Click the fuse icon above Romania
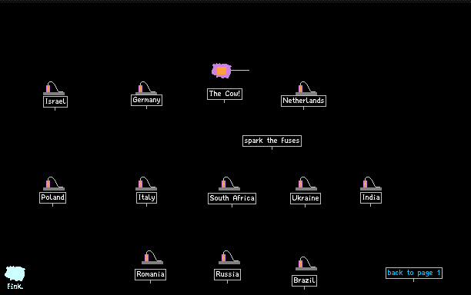The height and width of the screenshot is (295, 471). [152, 257]
